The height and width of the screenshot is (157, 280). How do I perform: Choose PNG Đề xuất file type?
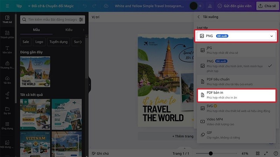click(x=236, y=66)
